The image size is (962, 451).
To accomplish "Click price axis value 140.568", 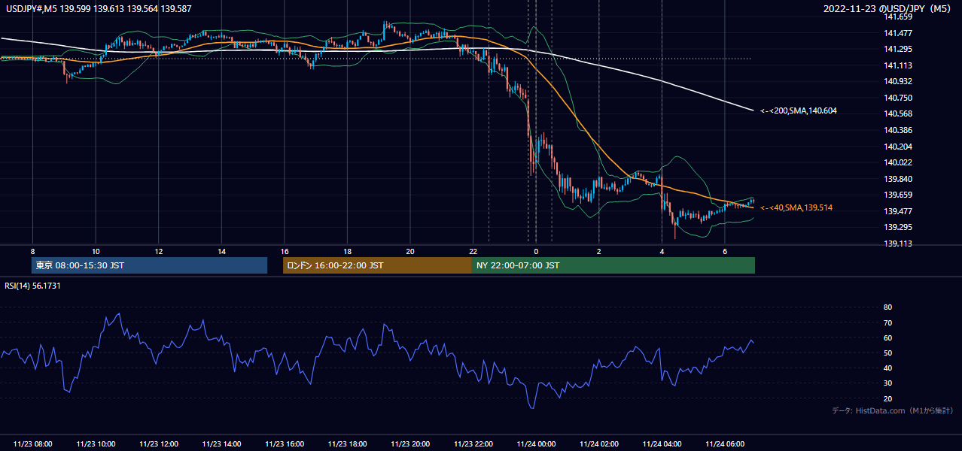I will point(899,114).
